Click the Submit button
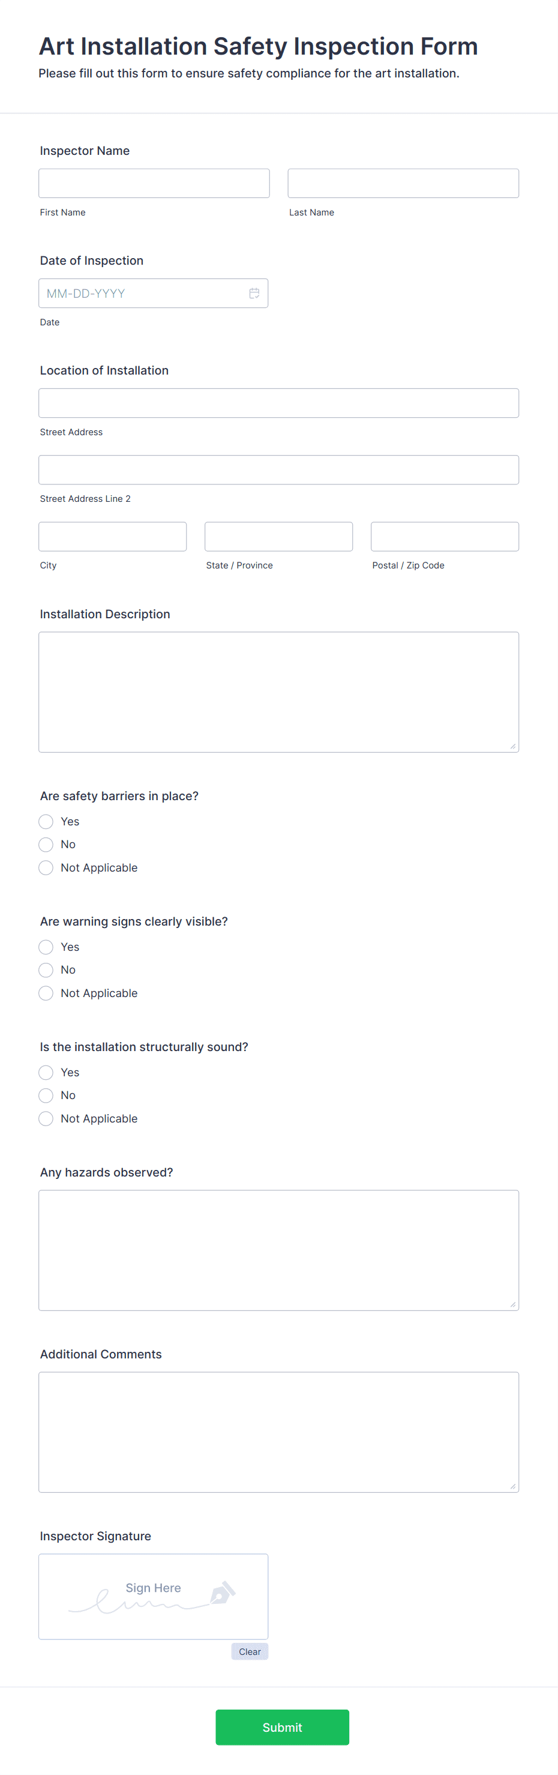This screenshot has width=558, height=1775. (283, 1728)
